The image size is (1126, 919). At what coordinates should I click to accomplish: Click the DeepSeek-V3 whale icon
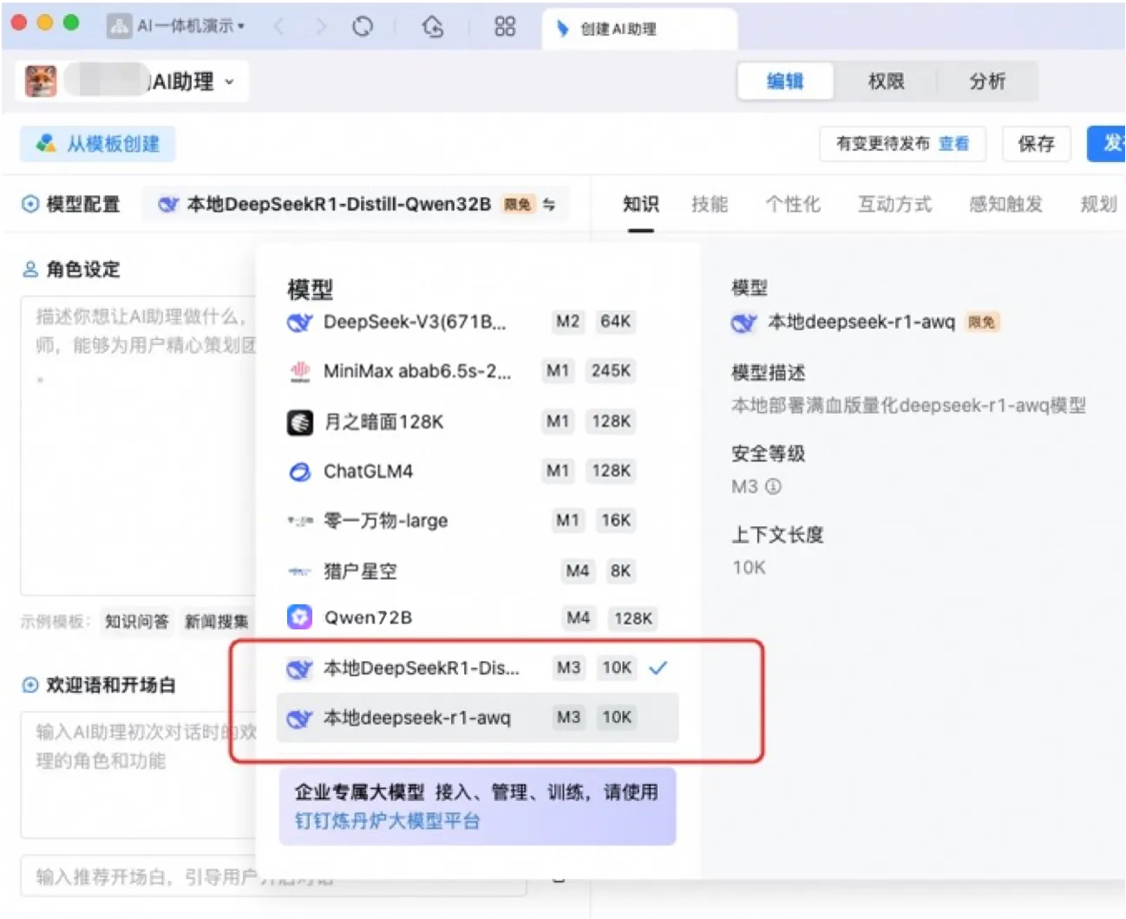299,323
